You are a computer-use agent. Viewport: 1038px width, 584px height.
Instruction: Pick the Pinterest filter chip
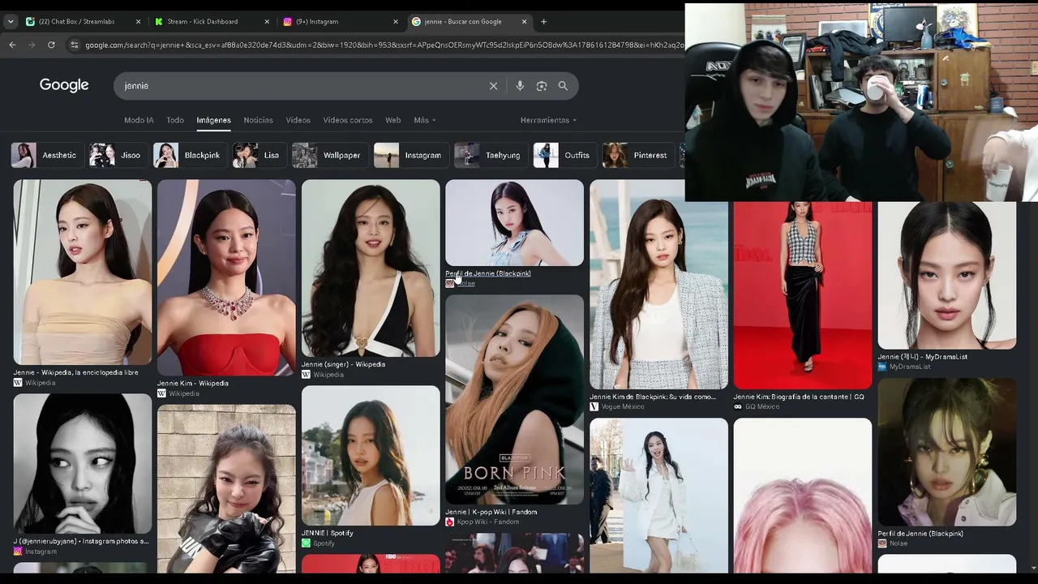[x=637, y=155]
